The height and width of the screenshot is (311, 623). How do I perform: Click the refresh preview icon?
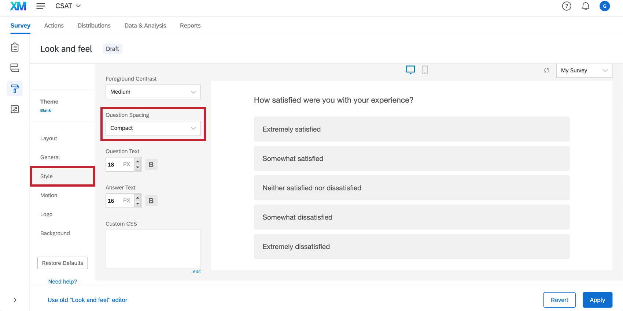546,70
